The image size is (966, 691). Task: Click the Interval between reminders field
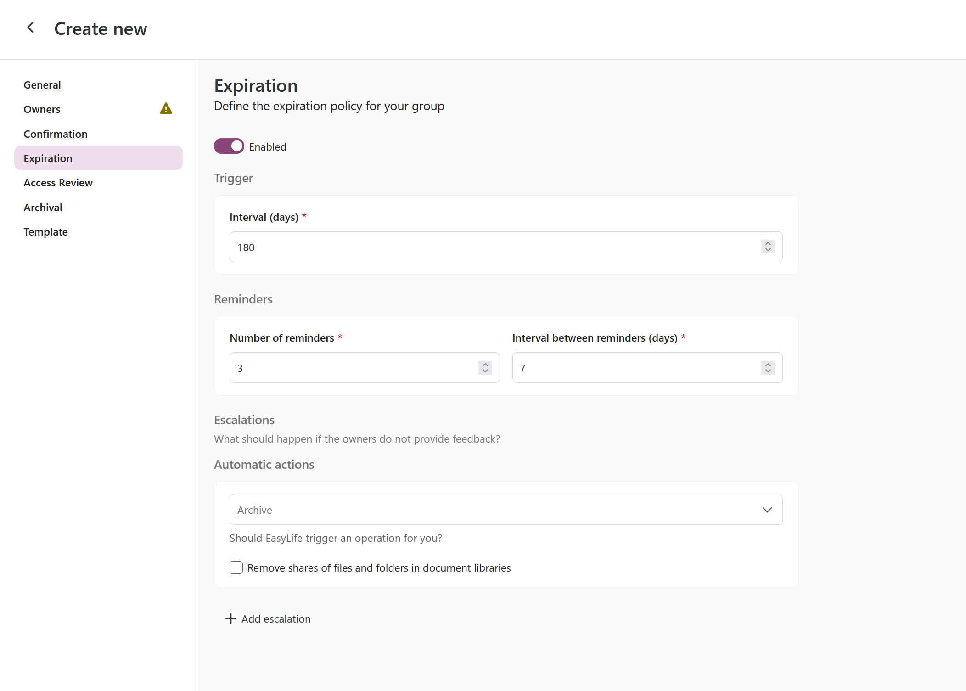tap(636, 368)
